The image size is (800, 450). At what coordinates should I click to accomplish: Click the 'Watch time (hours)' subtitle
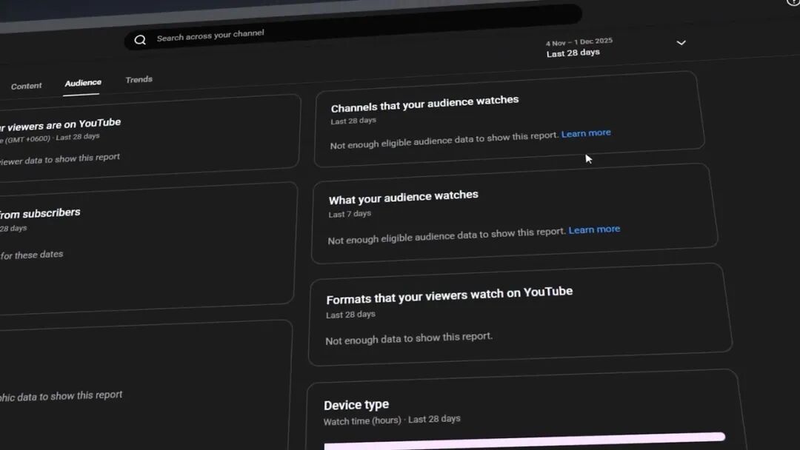[x=362, y=421]
